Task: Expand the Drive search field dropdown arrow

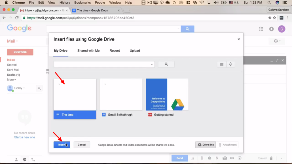Action: pyautogui.click(x=152, y=65)
